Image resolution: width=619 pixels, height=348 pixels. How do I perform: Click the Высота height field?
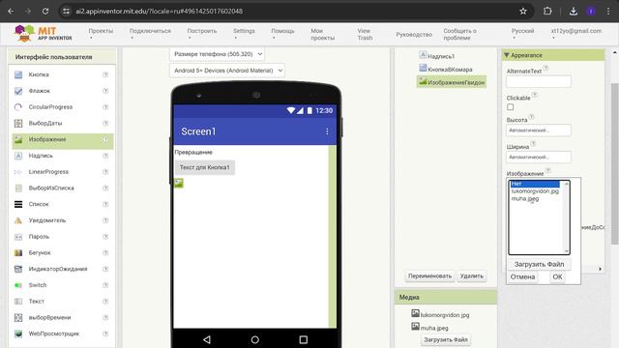[x=539, y=130]
